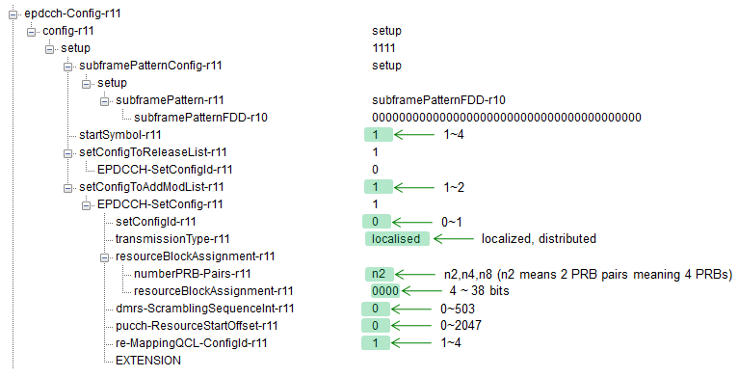Collapse the epdcch-Config-r11 root node

tap(13, 14)
